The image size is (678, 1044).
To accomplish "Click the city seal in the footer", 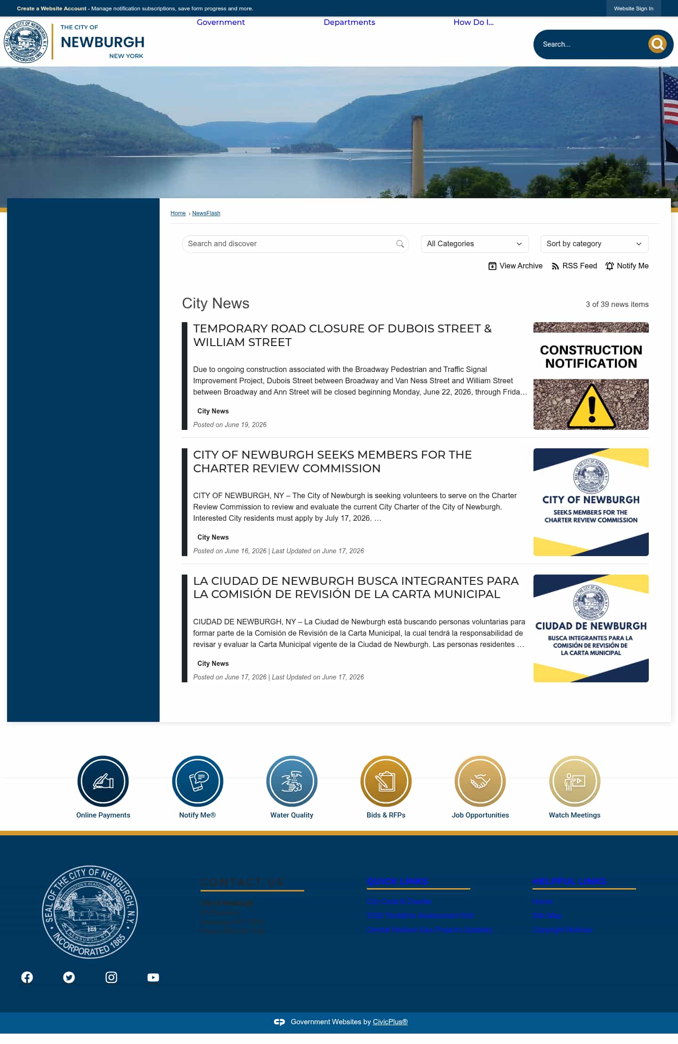I will pyautogui.click(x=90, y=912).
